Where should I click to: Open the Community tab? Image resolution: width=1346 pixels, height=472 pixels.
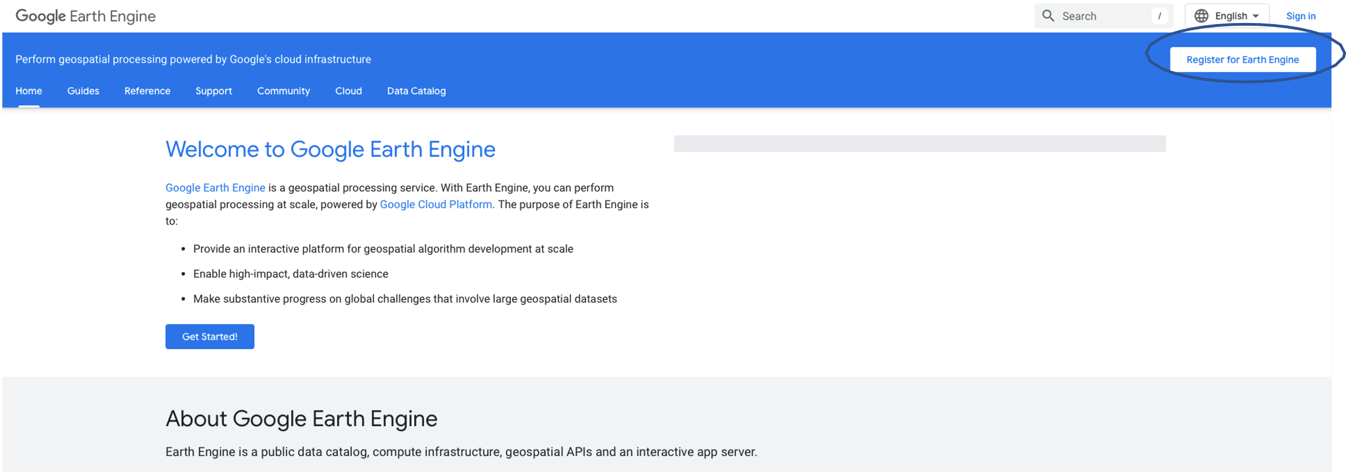coord(283,91)
